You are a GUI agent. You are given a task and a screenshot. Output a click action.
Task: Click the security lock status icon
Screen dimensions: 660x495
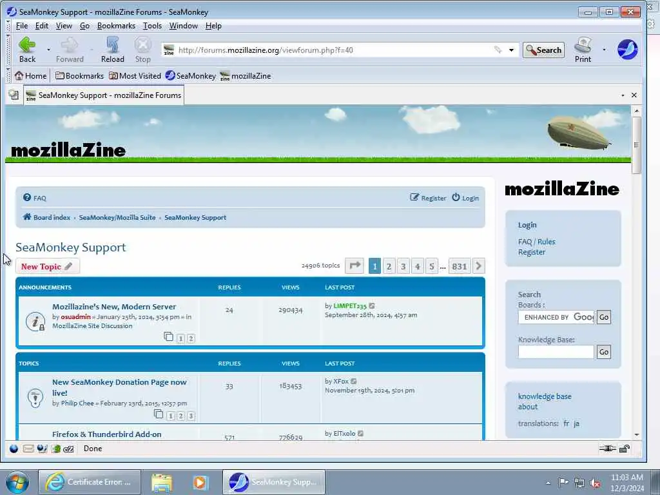click(x=625, y=449)
